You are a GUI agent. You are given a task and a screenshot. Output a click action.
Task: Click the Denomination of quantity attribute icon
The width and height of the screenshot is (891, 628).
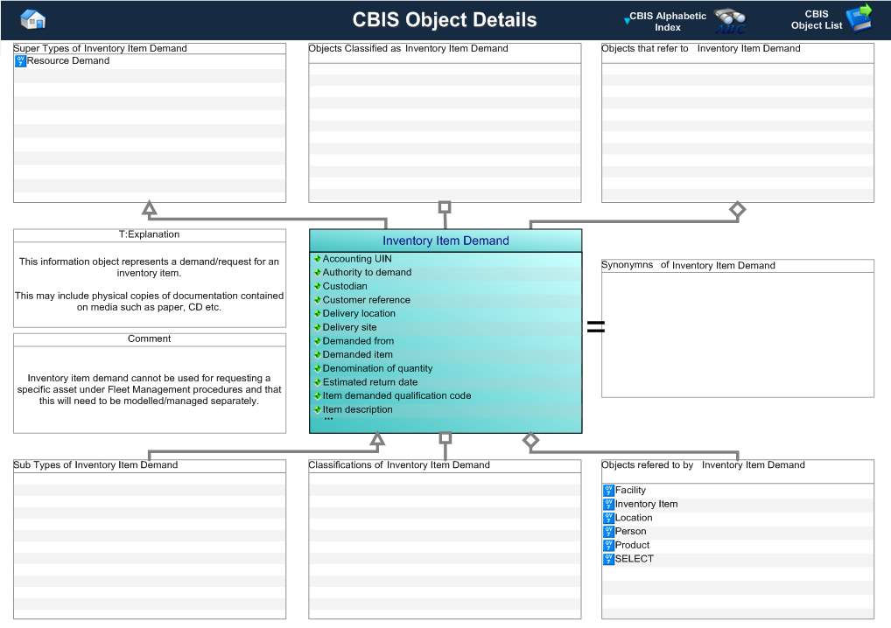click(x=318, y=368)
